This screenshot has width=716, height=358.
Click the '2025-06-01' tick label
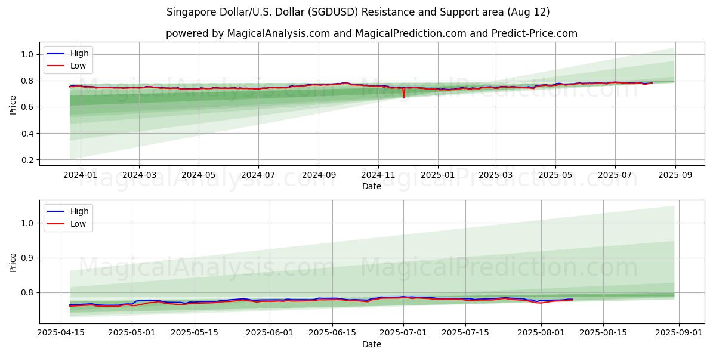point(270,334)
